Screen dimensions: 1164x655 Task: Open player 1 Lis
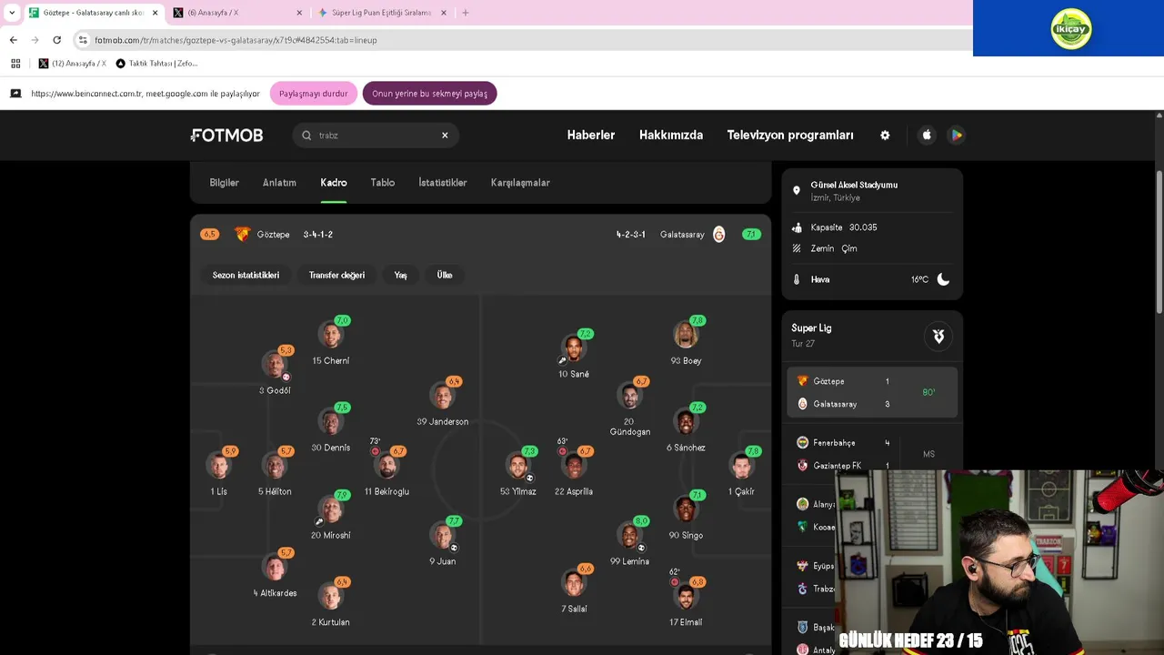[219, 471]
